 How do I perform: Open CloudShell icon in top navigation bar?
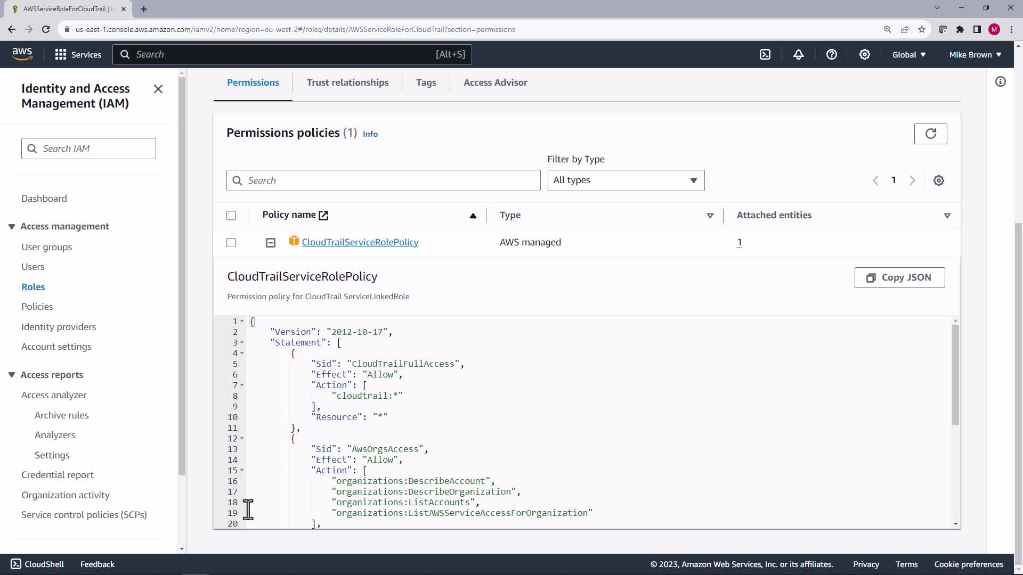(x=765, y=54)
